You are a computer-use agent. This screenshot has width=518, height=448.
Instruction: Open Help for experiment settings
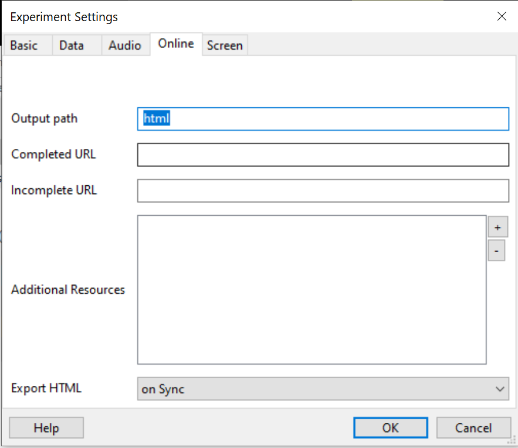(x=46, y=428)
